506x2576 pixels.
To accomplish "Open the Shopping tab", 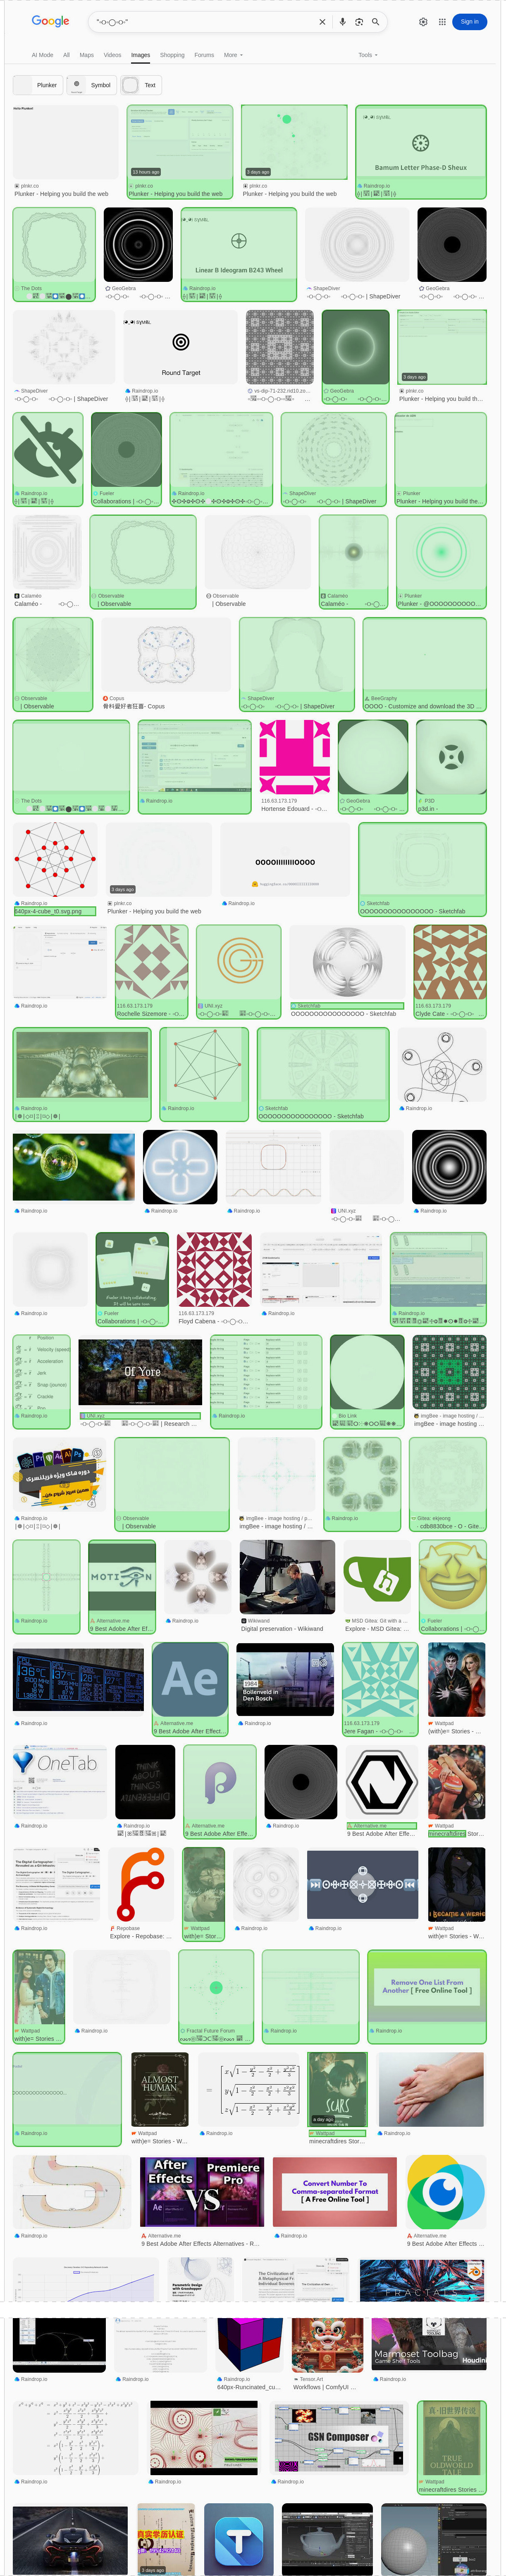I will pyautogui.click(x=172, y=55).
